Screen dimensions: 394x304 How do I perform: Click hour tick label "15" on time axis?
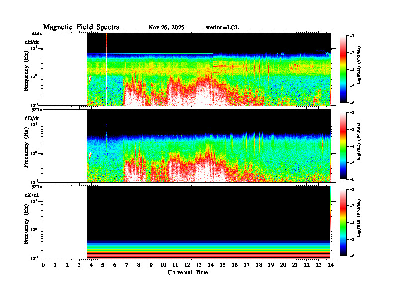[223, 265]
